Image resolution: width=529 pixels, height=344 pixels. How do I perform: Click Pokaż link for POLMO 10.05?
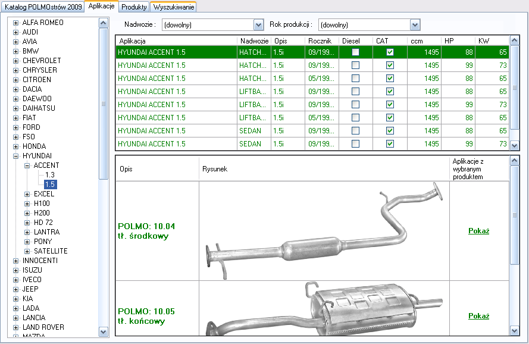point(479,316)
